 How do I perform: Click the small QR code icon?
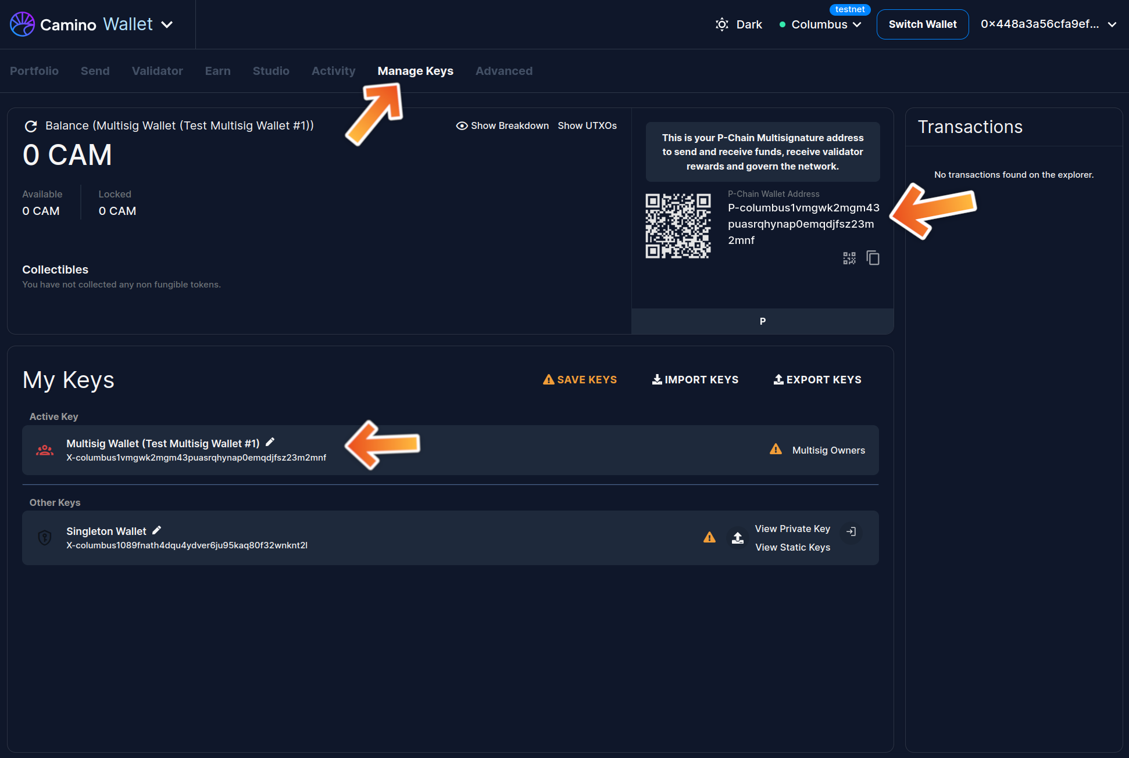[x=849, y=258]
